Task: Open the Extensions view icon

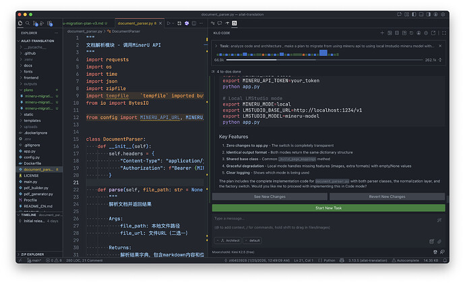Action: click(x=49, y=24)
